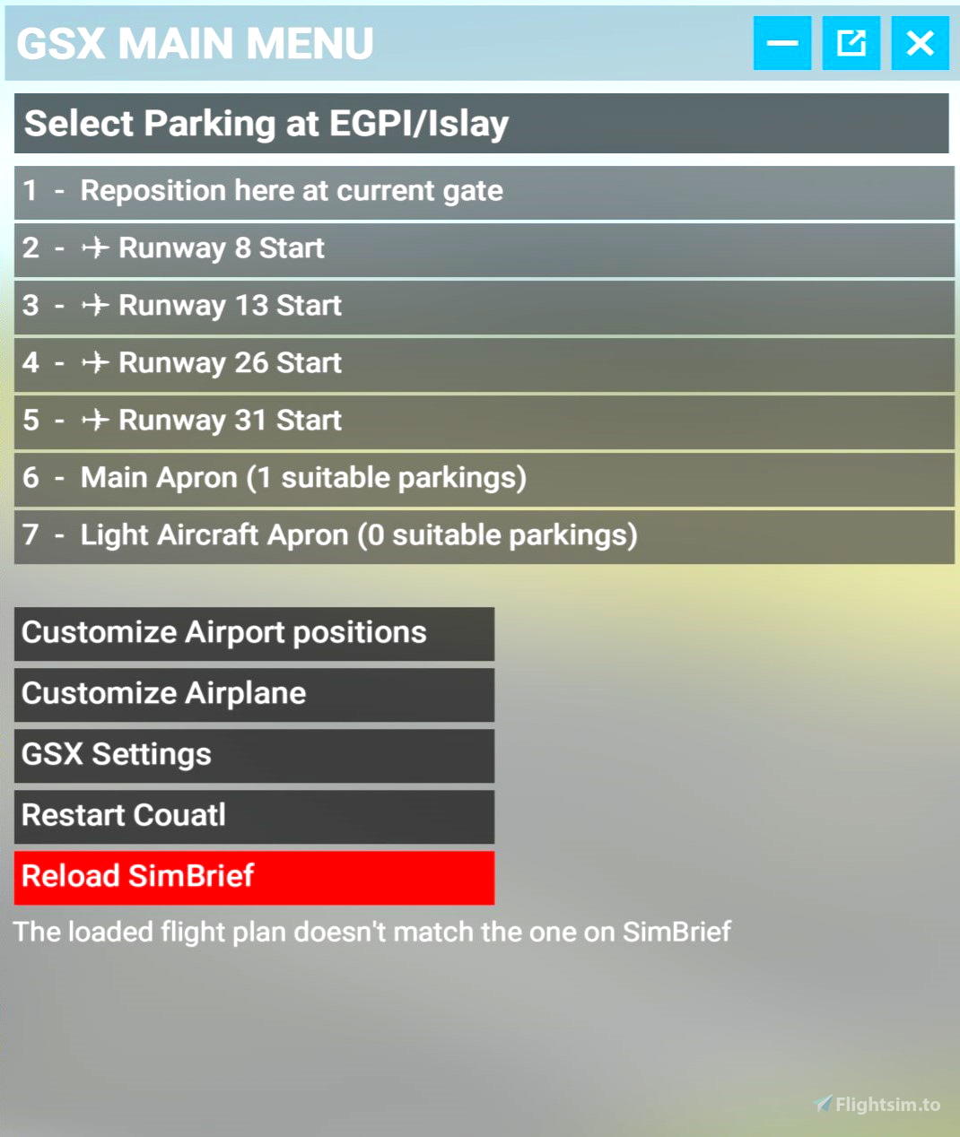Pick Runway 26 Start entry
This screenshot has width=960, height=1137.
click(x=484, y=364)
